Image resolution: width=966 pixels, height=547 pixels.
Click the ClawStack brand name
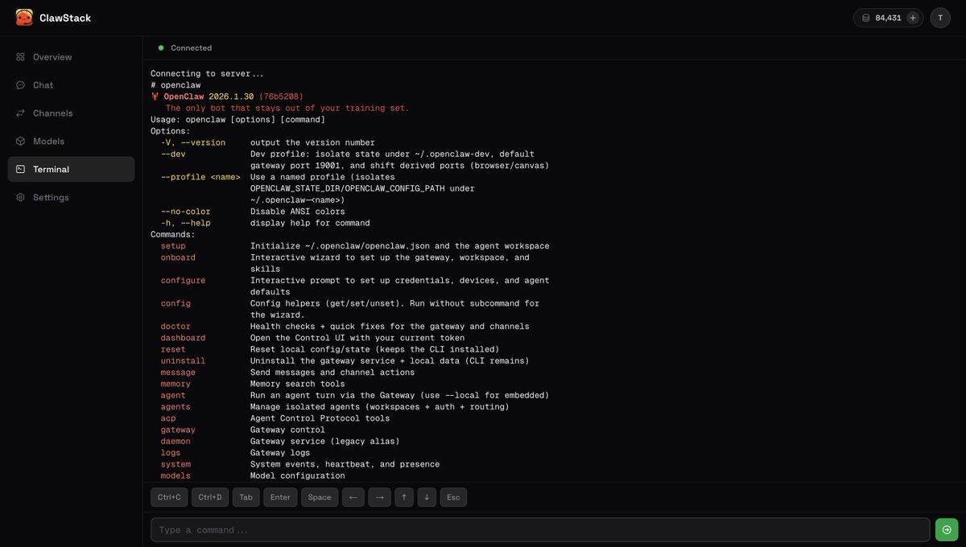(65, 18)
